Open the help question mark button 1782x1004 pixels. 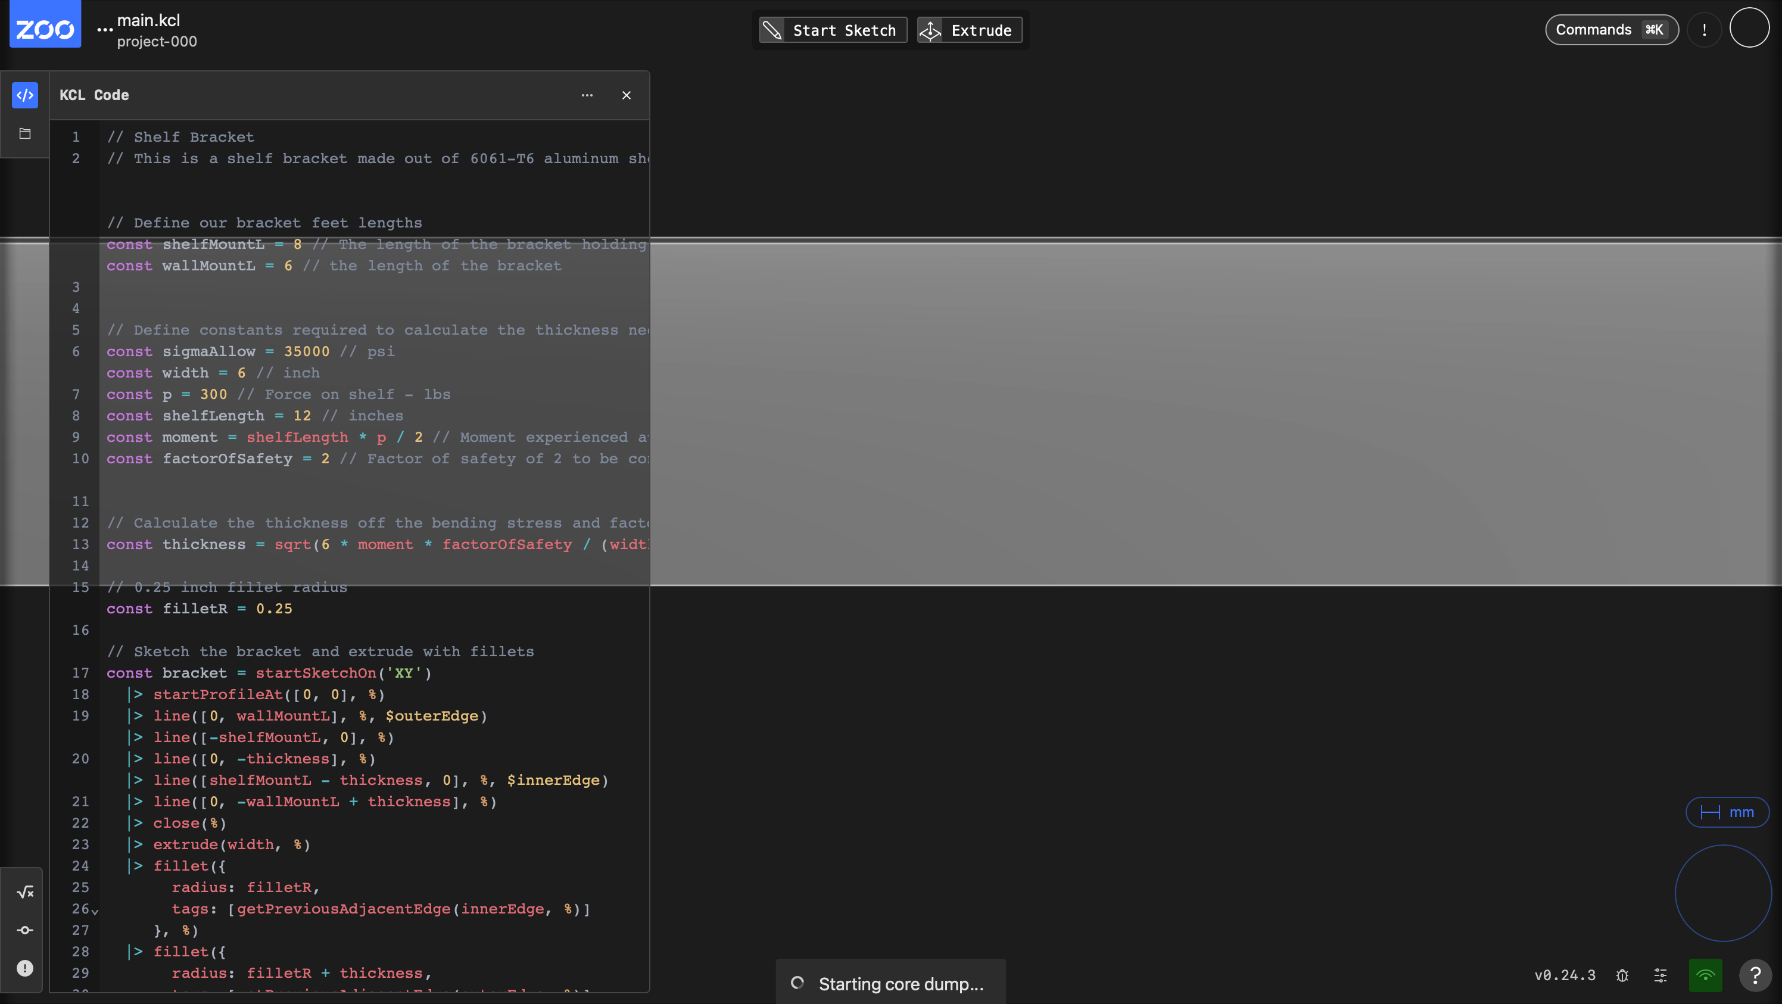[1755, 975]
